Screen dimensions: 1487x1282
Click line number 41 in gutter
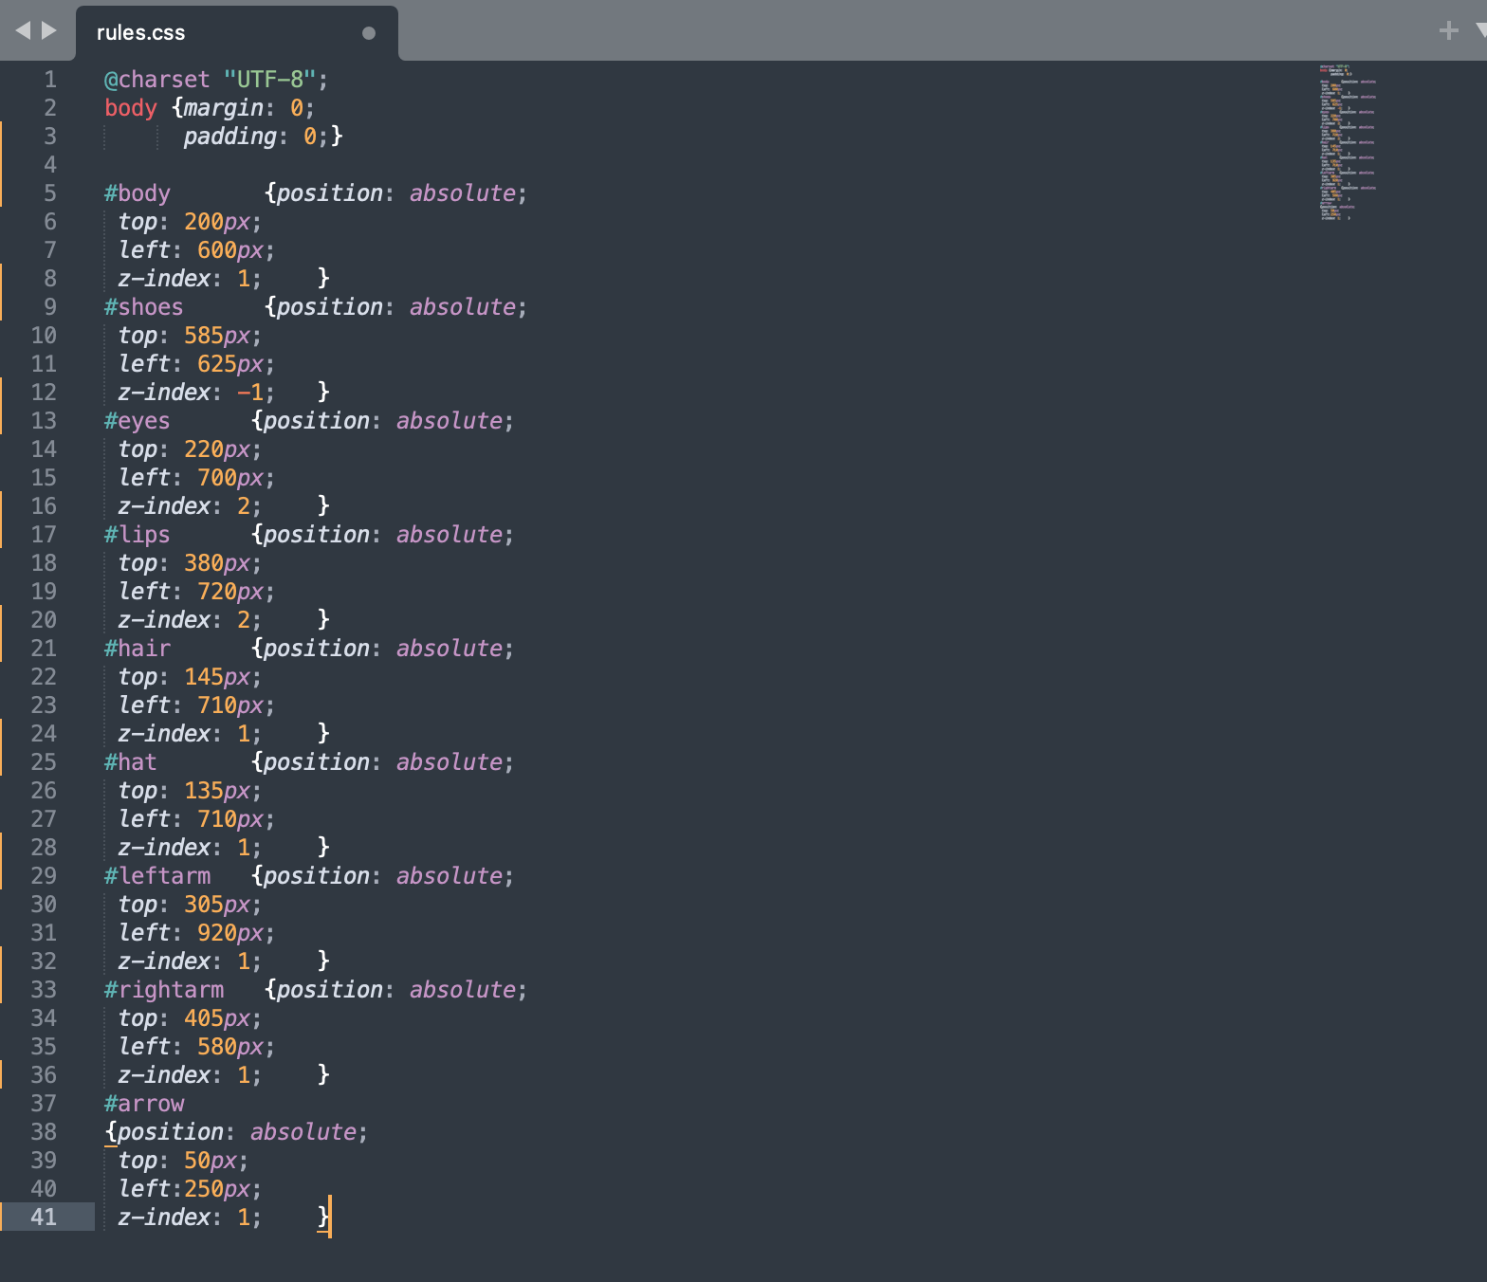pyautogui.click(x=44, y=1218)
